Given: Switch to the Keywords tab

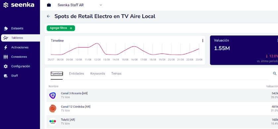Looking at the screenshot, I should [x=98, y=73].
